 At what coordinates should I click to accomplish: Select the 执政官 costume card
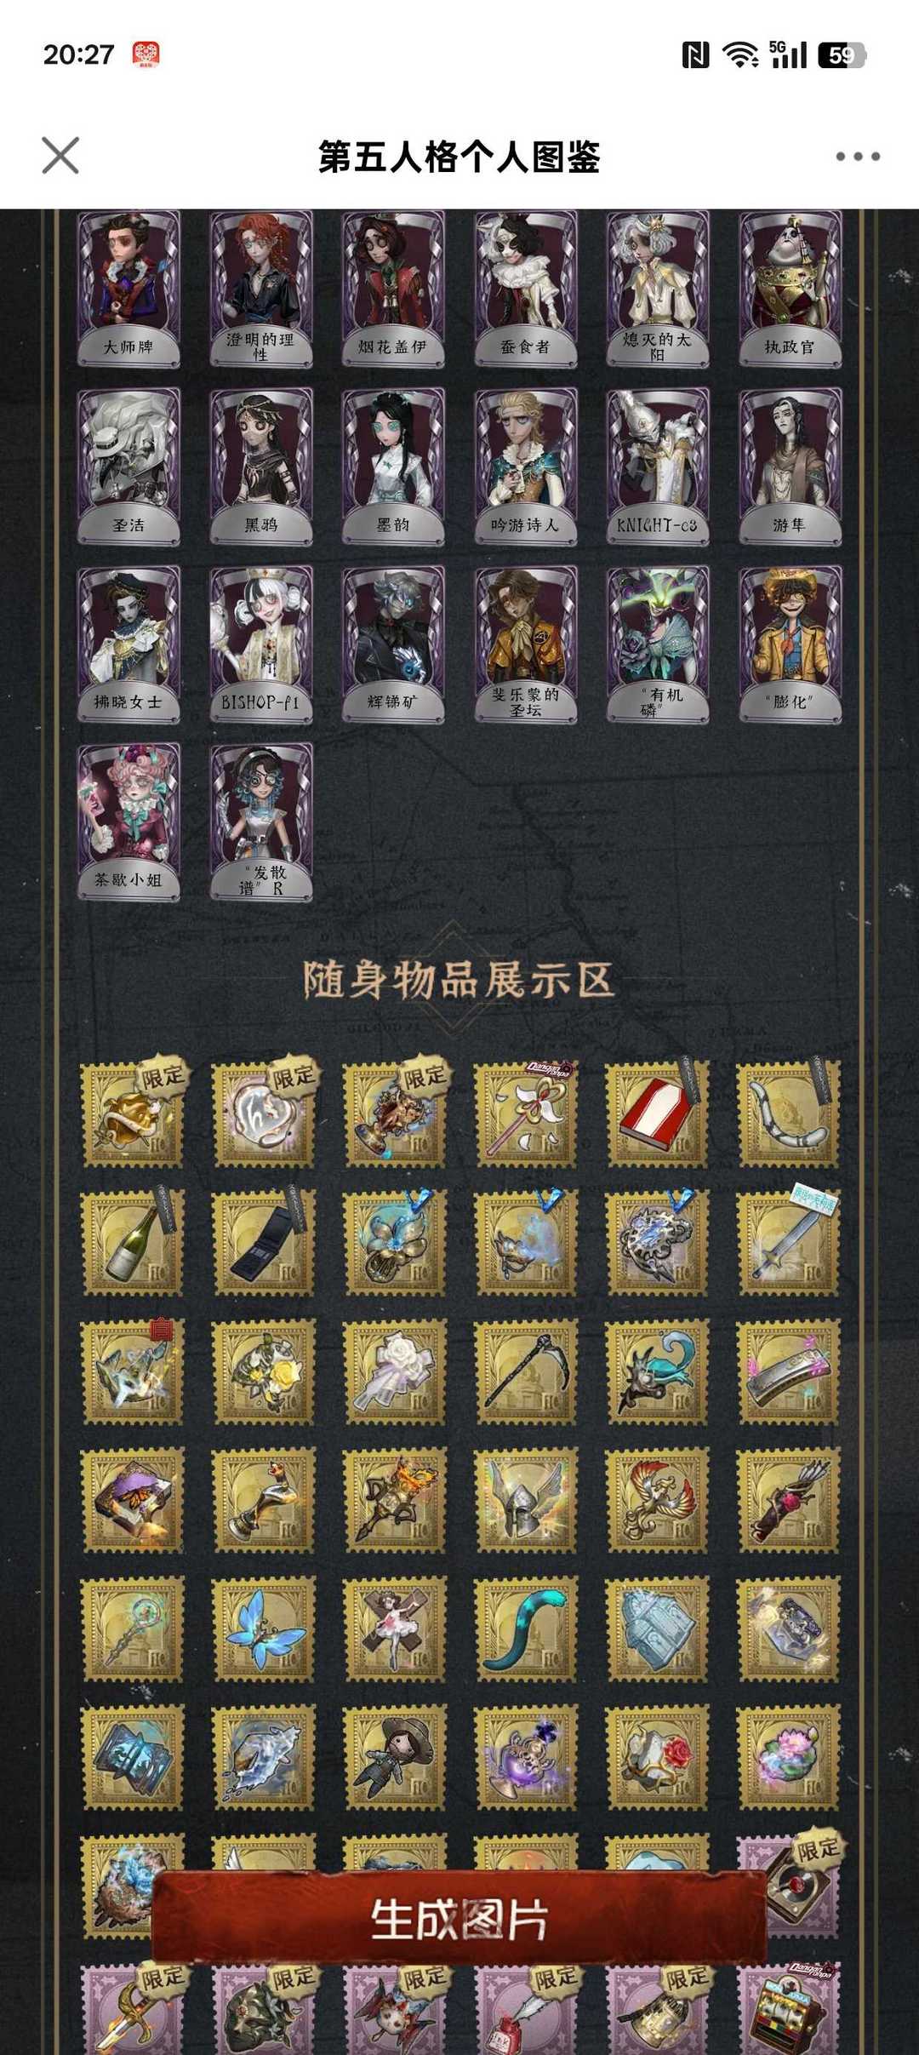tap(791, 289)
